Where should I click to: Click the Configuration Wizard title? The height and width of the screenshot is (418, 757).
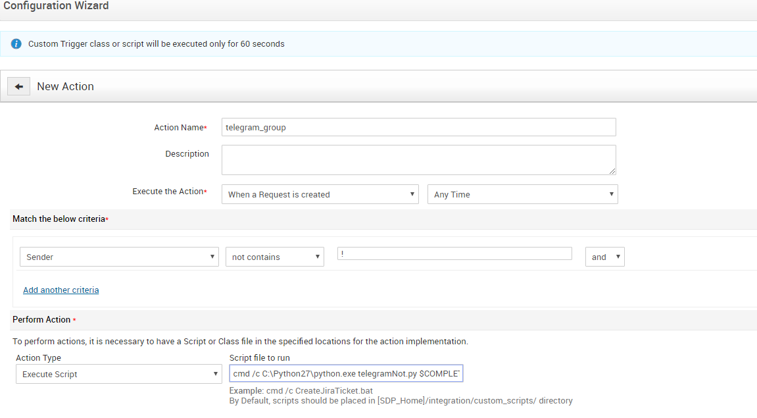pos(56,6)
